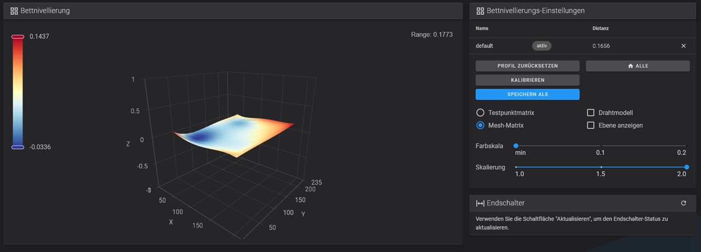Click the -0.0336 minimum legend value
The height and width of the screenshot is (252, 701).
click(41, 147)
